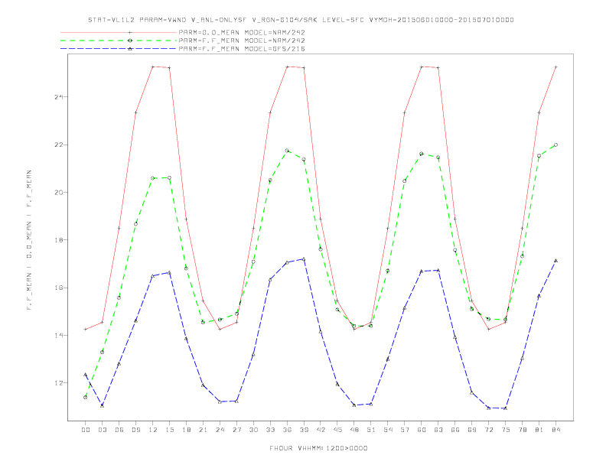Click blue triangle data point at forecast hour 39
The width and height of the screenshot is (606, 468).
[x=304, y=259]
